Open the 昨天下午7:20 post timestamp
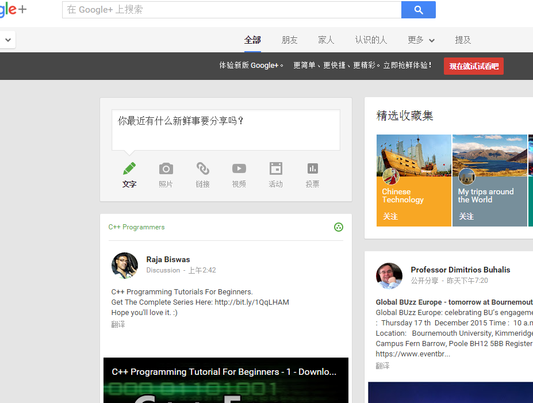533x403 pixels. pos(467,281)
